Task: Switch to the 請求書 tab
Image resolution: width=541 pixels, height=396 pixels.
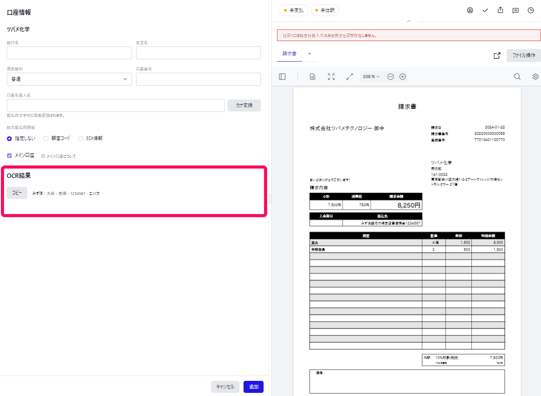Action: pos(289,54)
